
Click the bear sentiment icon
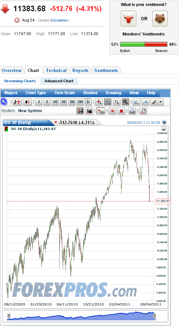(x=160, y=19)
